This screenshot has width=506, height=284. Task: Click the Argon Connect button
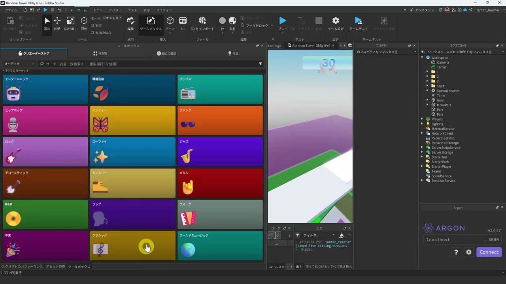489,252
